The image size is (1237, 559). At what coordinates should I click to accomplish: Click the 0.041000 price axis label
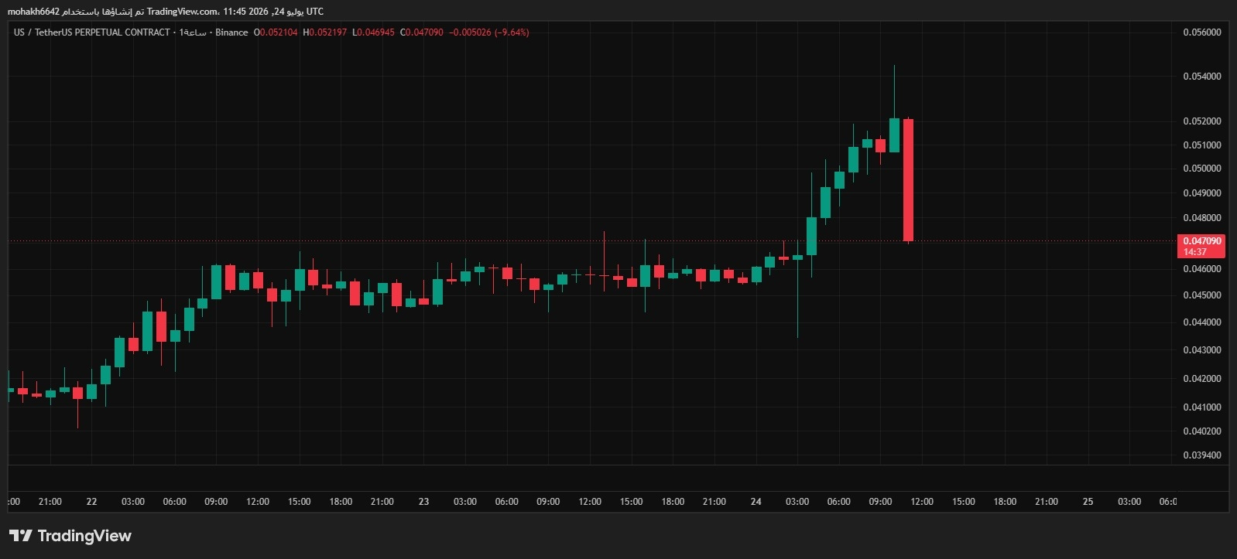coord(1202,407)
